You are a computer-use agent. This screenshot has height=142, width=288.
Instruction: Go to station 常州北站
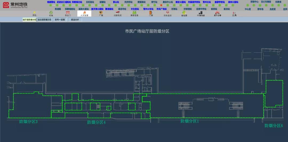coord(207,2)
